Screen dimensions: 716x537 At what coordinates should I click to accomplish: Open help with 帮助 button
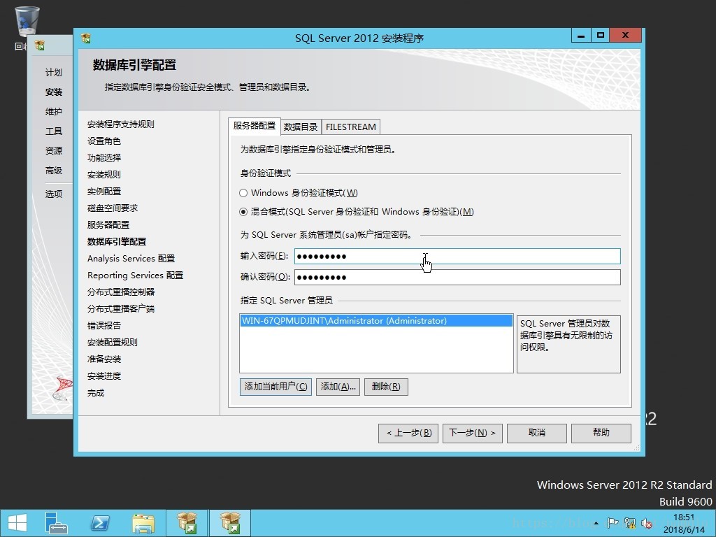[601, 433]
